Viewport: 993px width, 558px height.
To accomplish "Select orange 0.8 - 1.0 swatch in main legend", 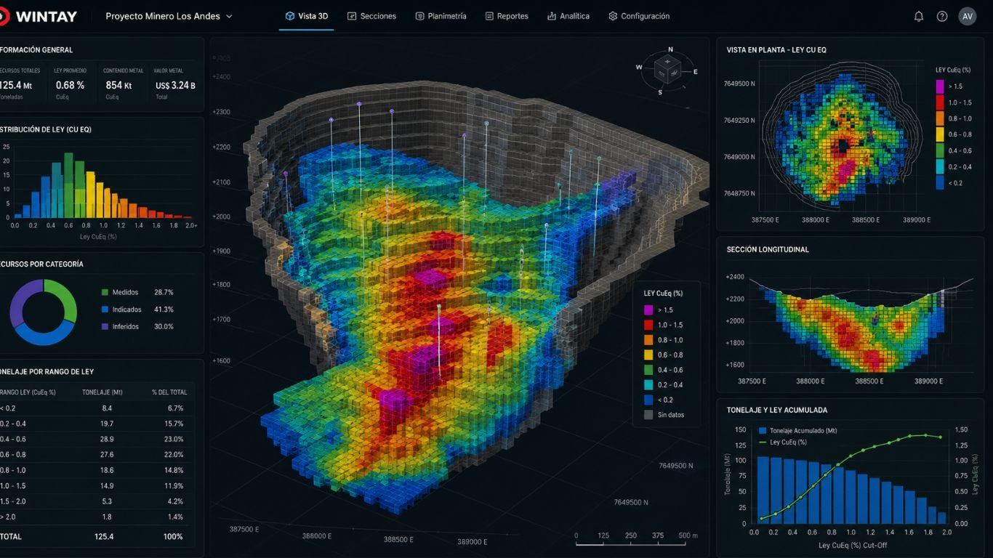I will [x=648, y=340].
